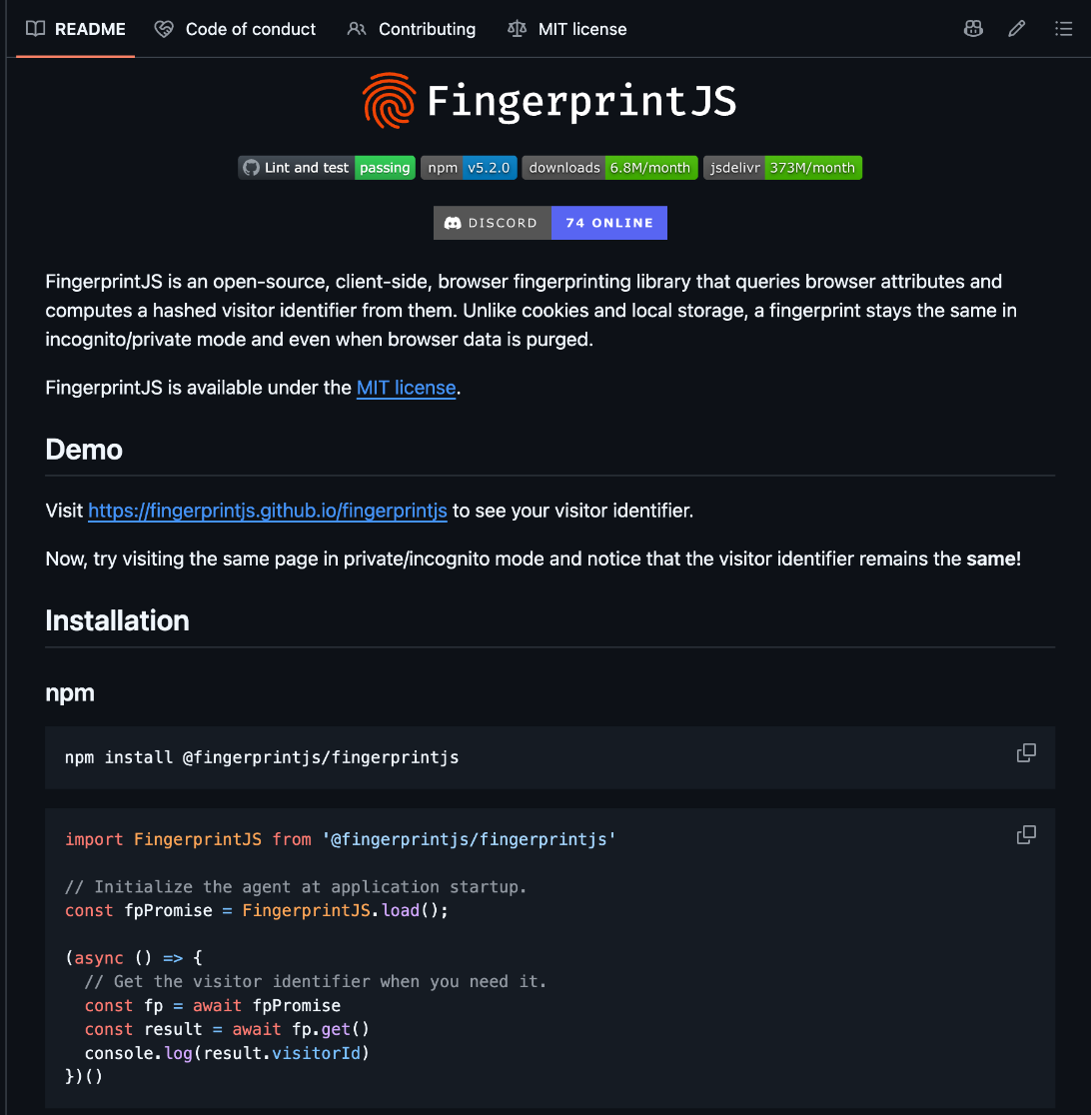Screen dimensions: 1091x1115
Task: Click the jsdelivr 373M/month badge
Action: 782,168
